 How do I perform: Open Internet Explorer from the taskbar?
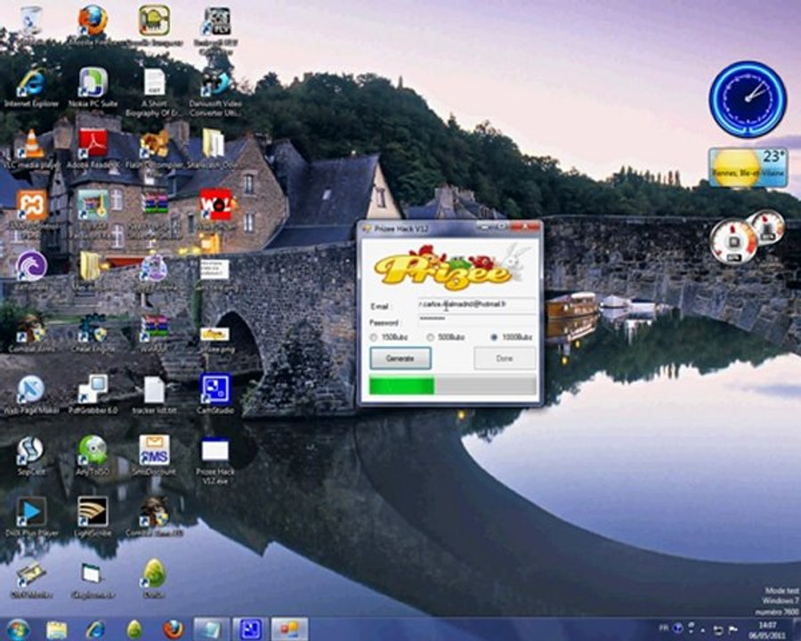pos(95,629)
